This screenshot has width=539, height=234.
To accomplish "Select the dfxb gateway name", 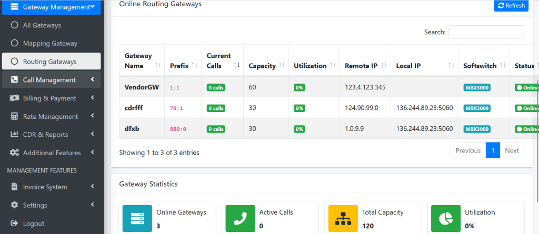I will coord(132,128).
